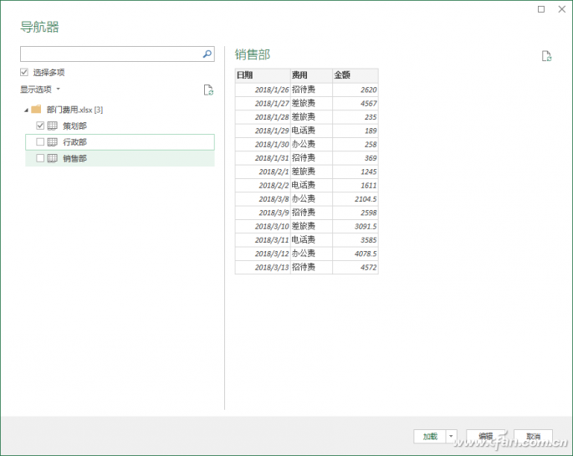
Task: Click the date cell 2018/3/9
Action: 263,213
